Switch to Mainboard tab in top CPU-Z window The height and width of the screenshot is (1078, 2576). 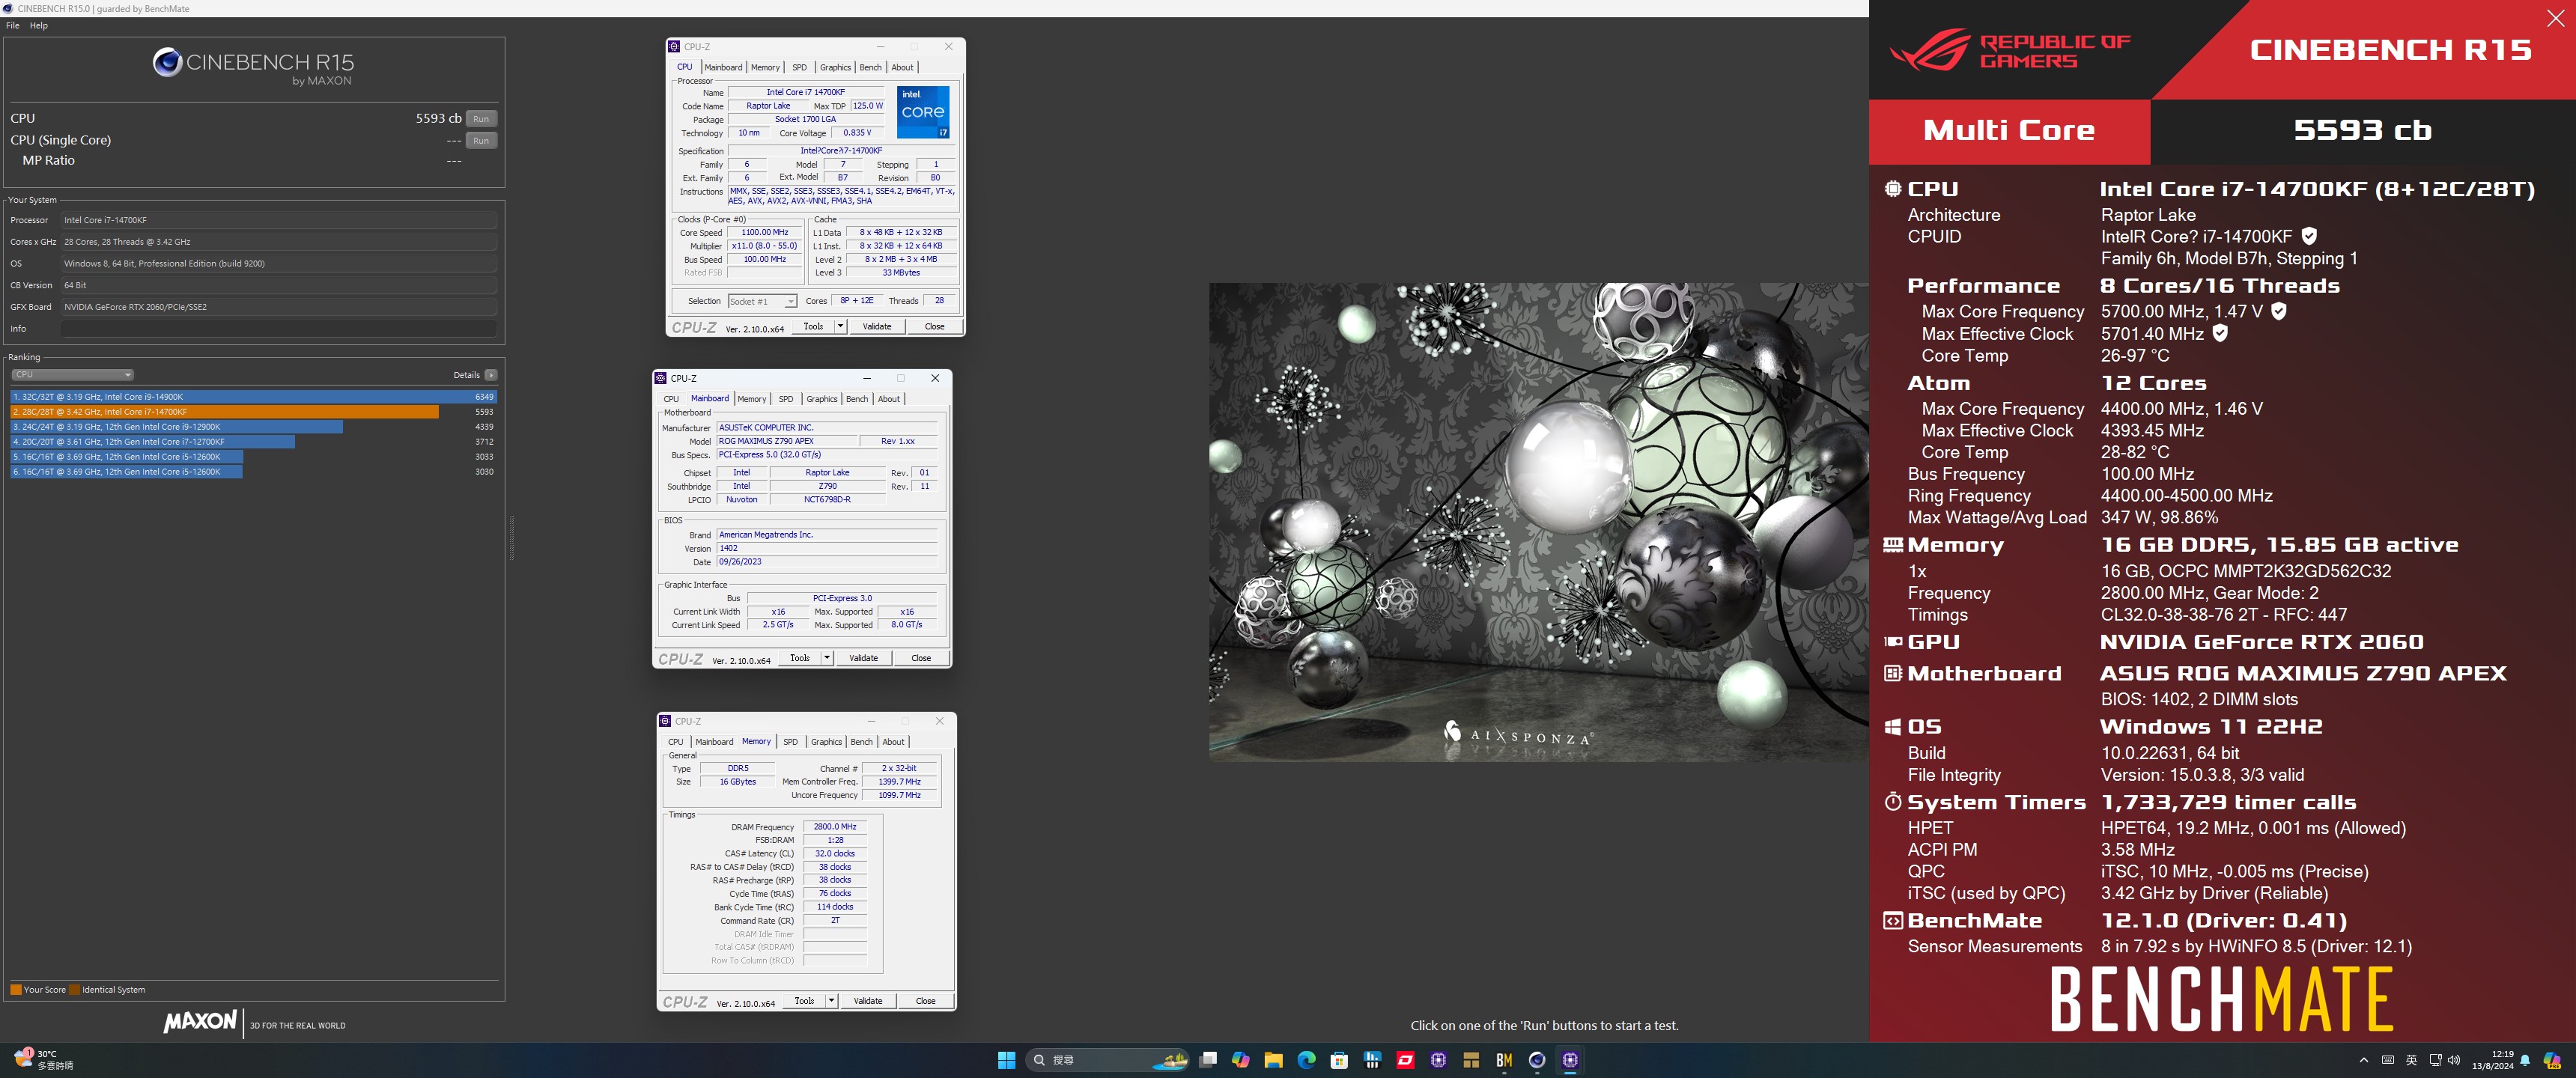coord(723,68)
